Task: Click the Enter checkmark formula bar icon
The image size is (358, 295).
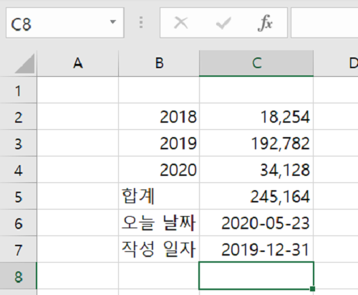Action: 223,23
